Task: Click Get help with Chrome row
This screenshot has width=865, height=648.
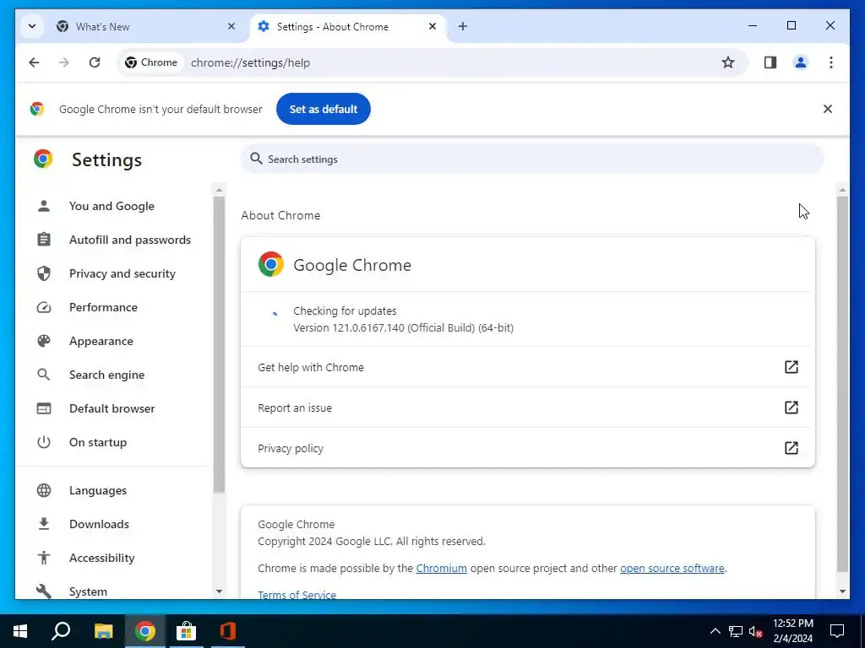Action: (528, 367)
